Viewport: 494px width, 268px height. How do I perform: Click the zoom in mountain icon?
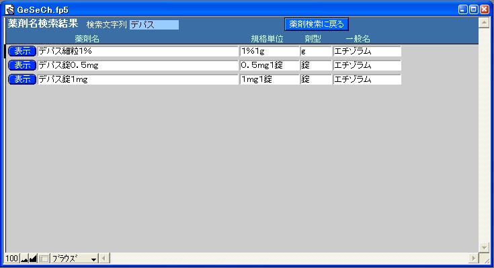point(33,259)
